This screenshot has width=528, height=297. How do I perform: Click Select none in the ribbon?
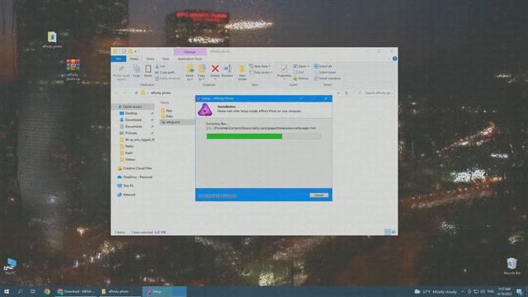point(324,73)
